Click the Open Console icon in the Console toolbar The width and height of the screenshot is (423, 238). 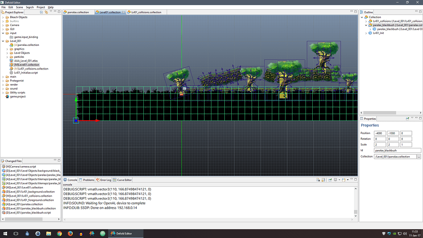pyautogui.click(x=344, y=180)
